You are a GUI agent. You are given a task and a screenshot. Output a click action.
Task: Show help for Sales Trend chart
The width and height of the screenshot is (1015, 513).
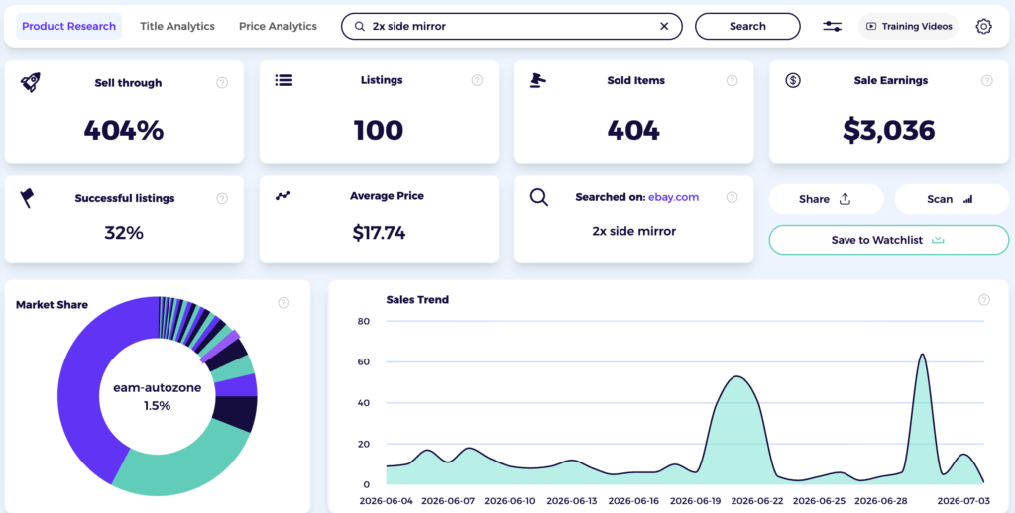click(x=984, y=299)
